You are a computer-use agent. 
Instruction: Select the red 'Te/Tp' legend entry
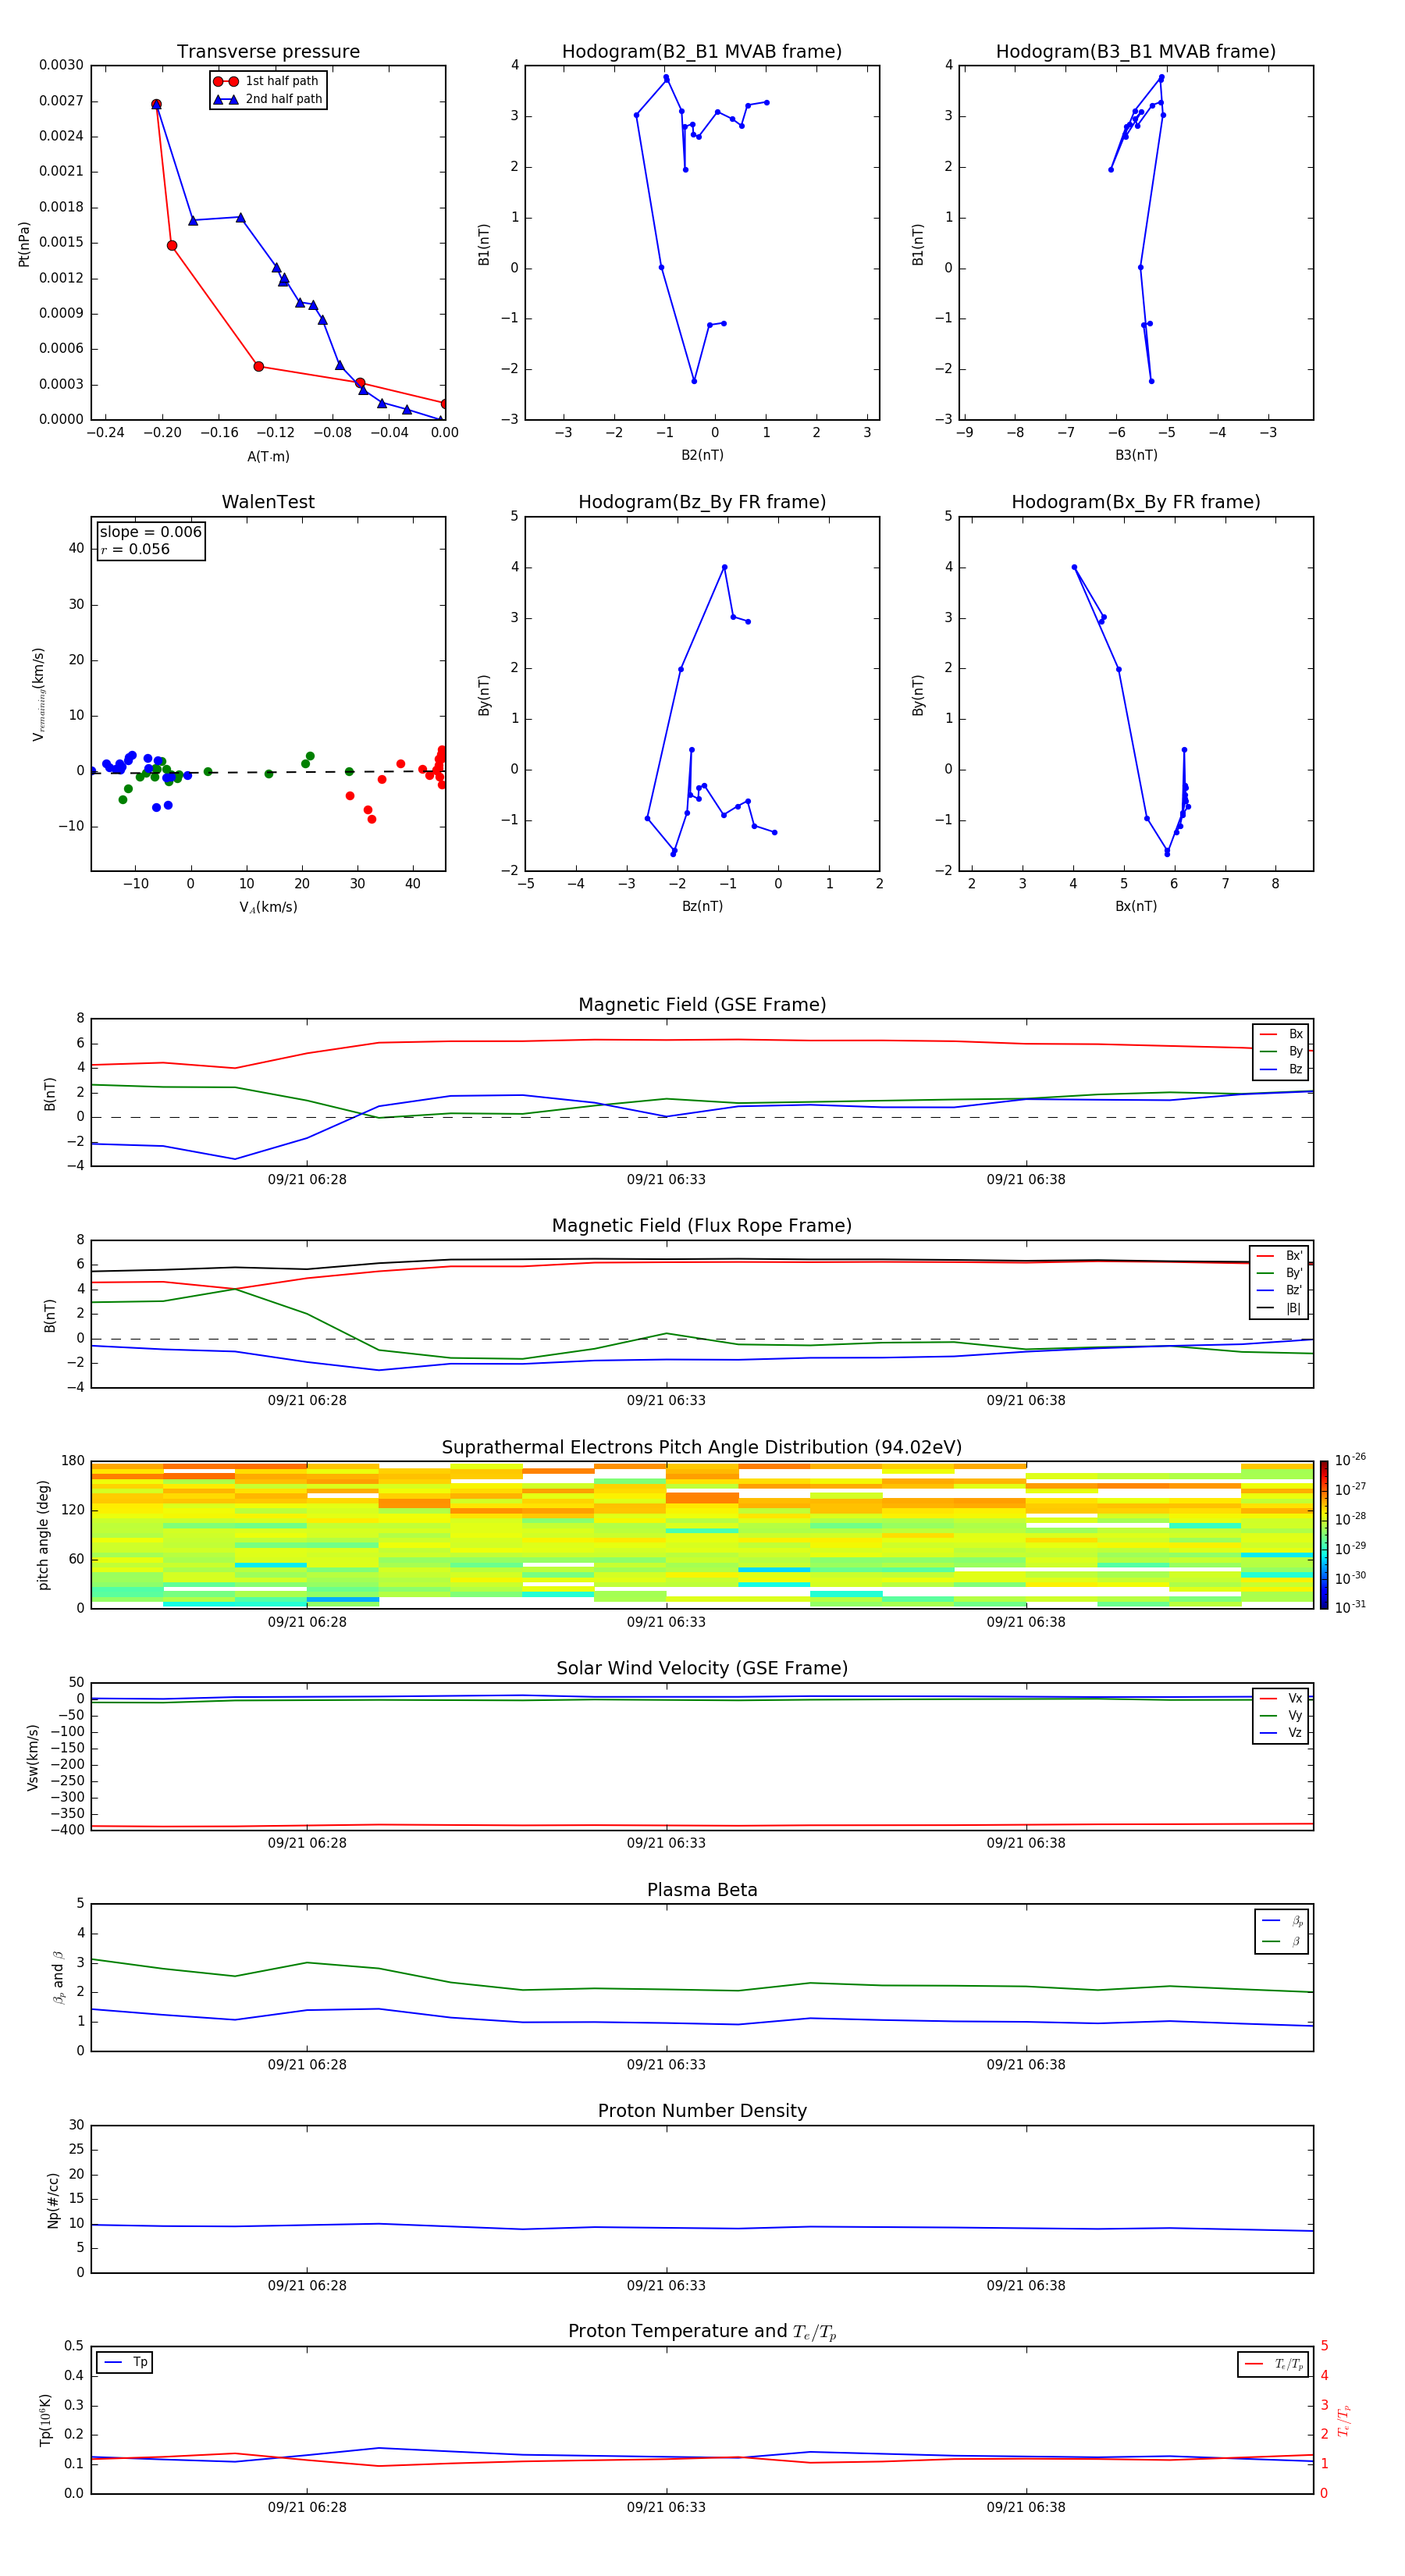tap(1275, 2364)
